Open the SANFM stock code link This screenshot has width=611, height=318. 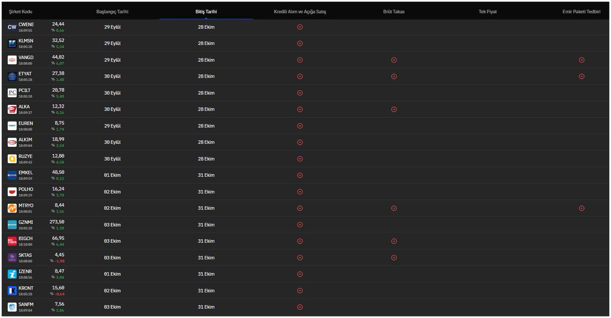(26, 305)
